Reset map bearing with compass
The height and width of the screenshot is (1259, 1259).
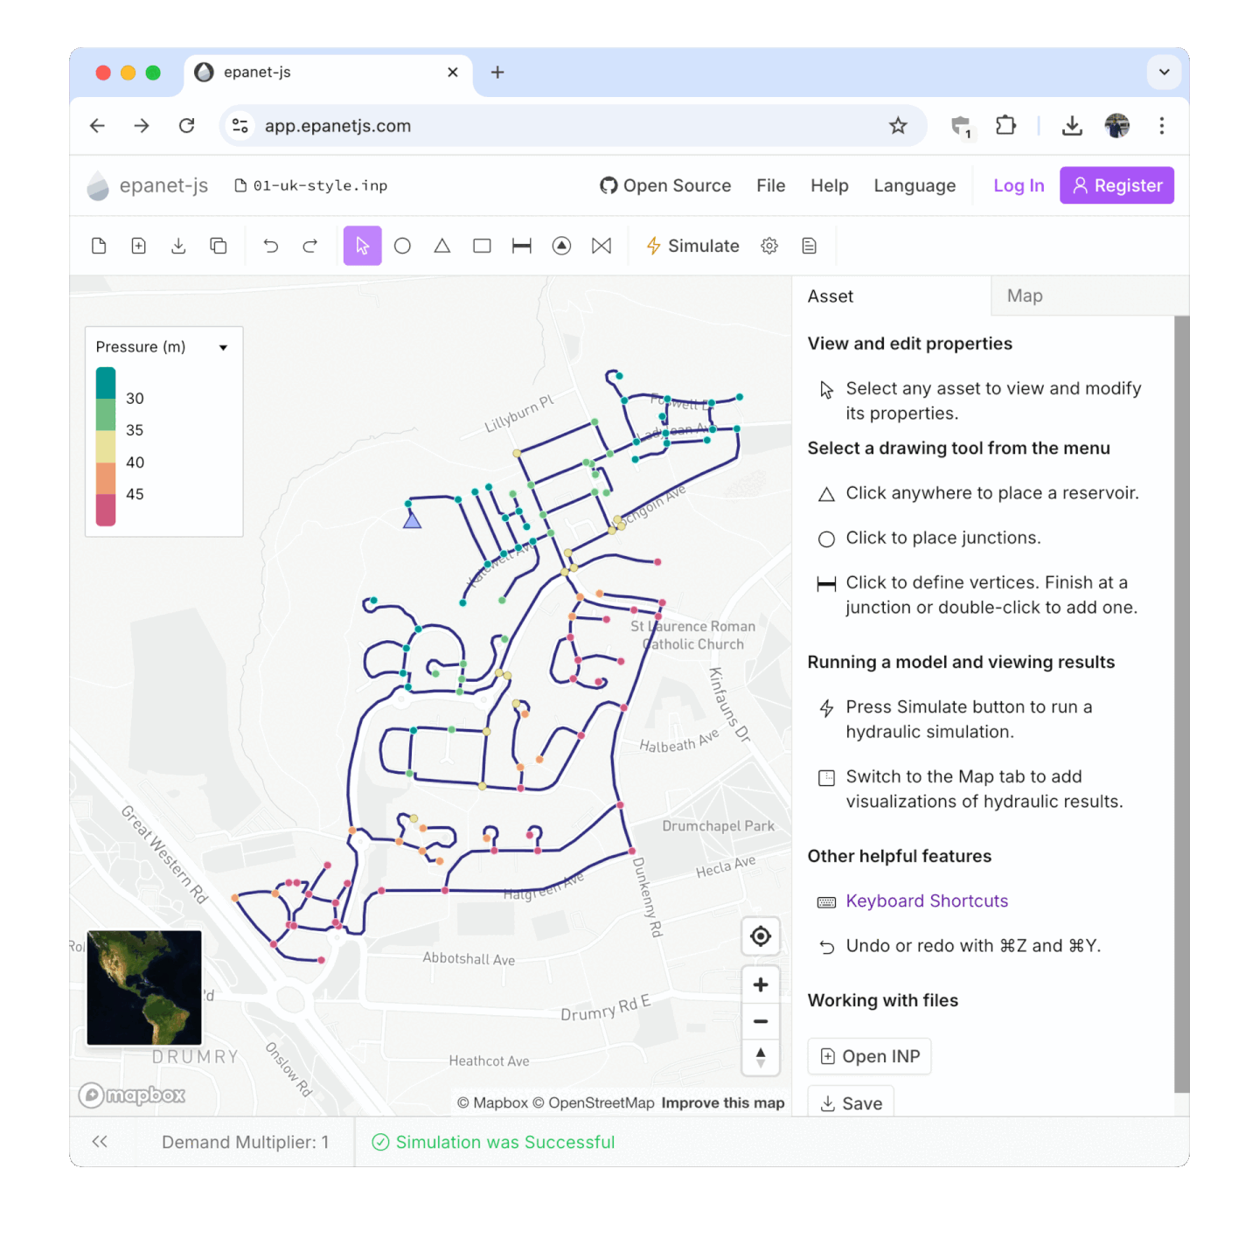pyautogui.click(x=761, y=1058)
